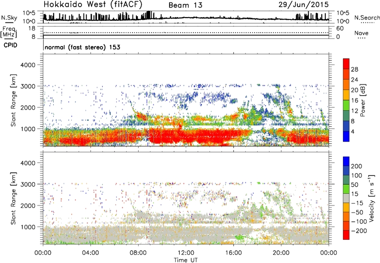Click the 'CPID' row label
The image size is (380, 263).
point(10,45)
